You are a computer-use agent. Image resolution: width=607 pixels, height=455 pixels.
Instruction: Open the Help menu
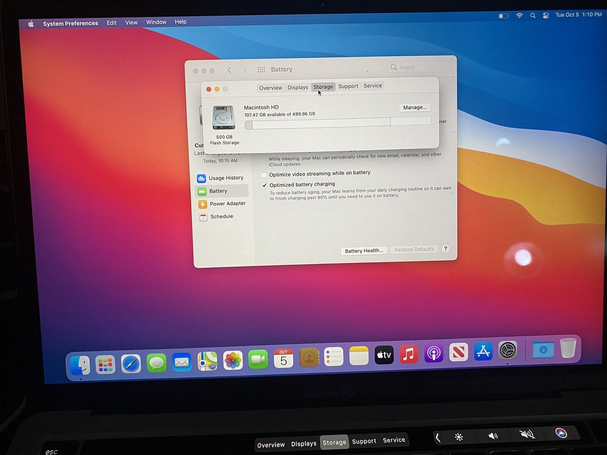[181, 22]
